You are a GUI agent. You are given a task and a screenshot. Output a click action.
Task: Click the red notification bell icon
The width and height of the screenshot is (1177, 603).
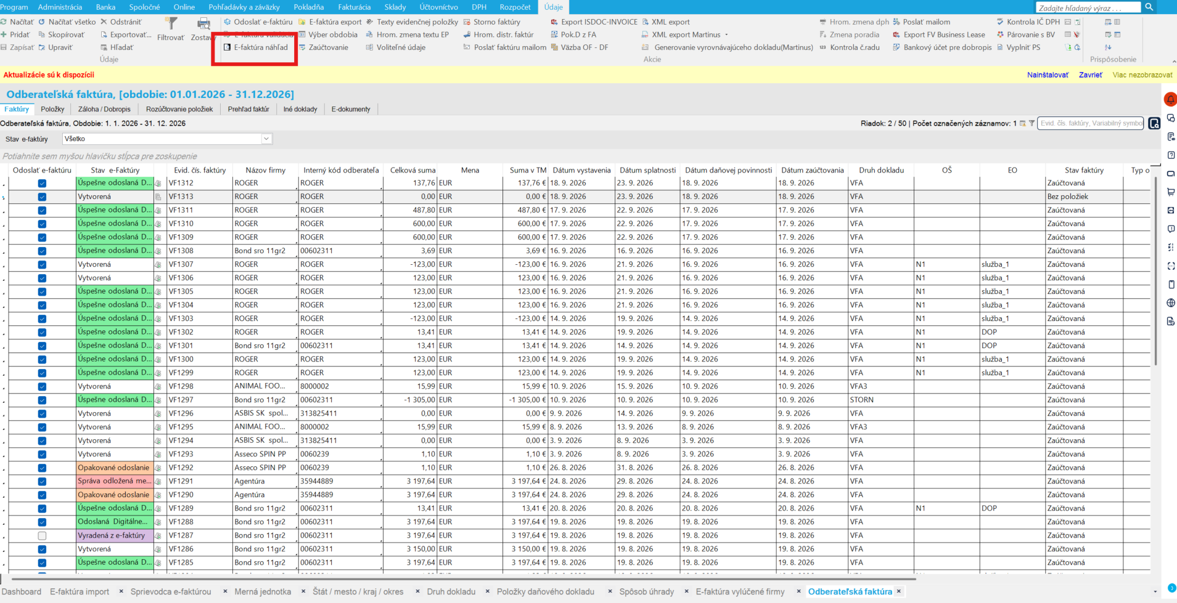(x=1170, y=99)
